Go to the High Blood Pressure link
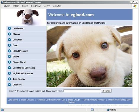 point(23,73)
